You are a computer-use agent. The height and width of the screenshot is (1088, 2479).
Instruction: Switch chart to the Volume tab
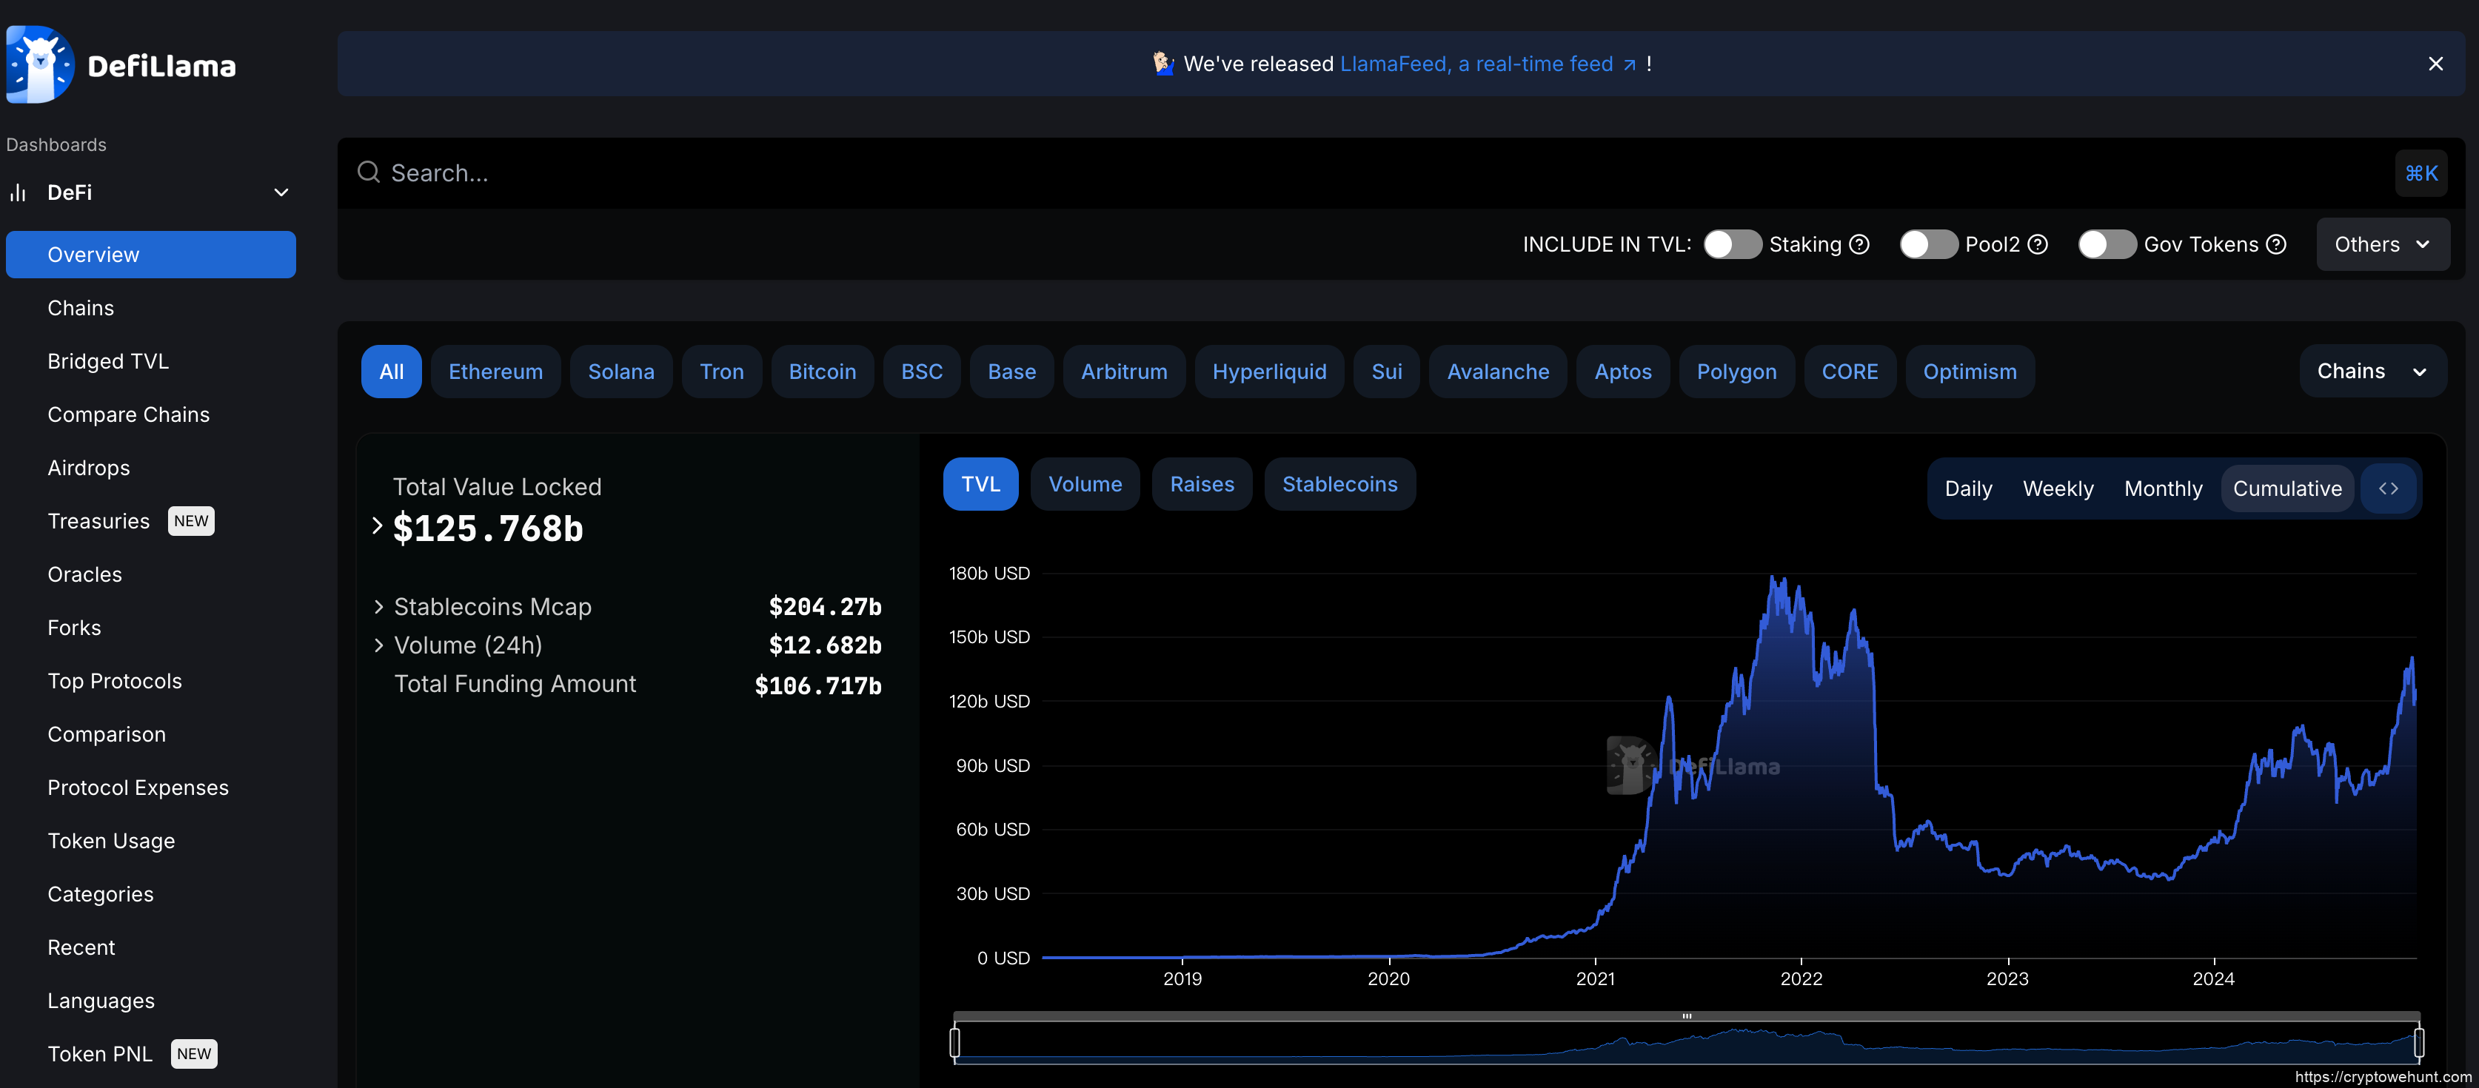[x=1085, y=484]
